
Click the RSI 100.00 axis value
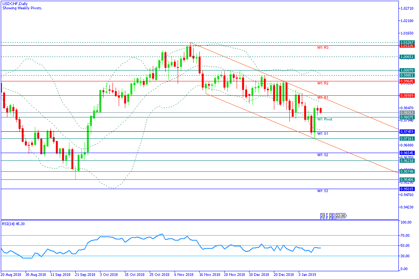[x=406, y=222]
